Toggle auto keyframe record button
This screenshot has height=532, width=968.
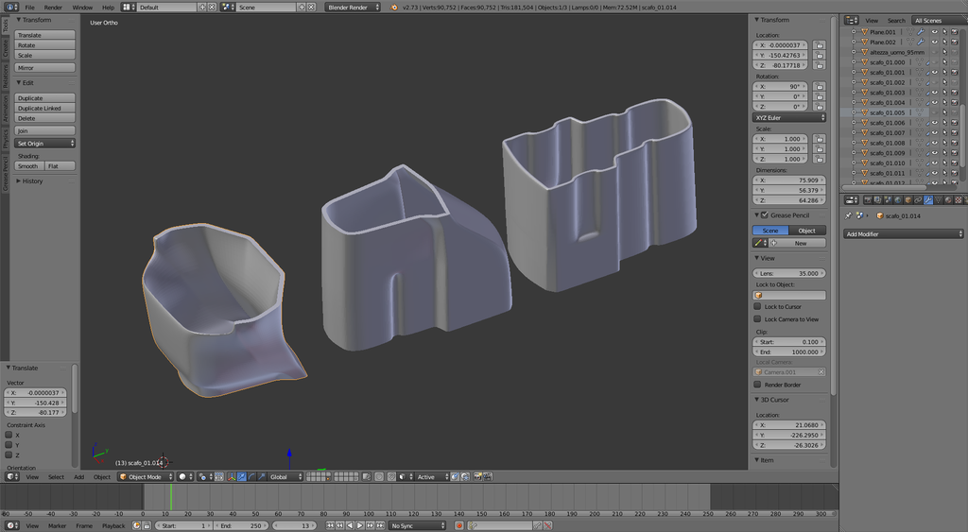point(458,525)
